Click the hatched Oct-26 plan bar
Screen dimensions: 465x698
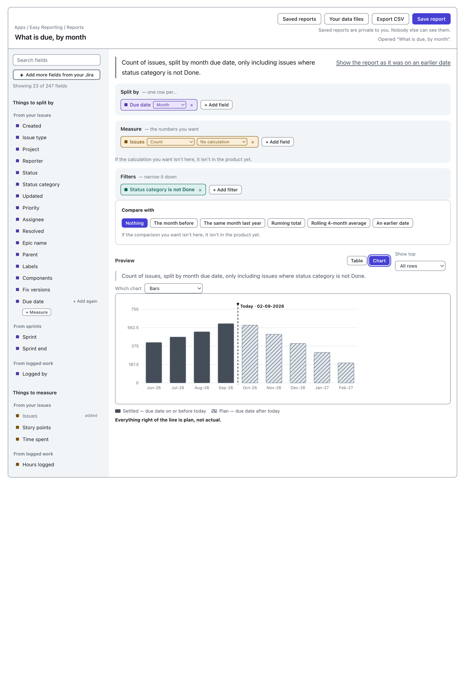[250, 354]
